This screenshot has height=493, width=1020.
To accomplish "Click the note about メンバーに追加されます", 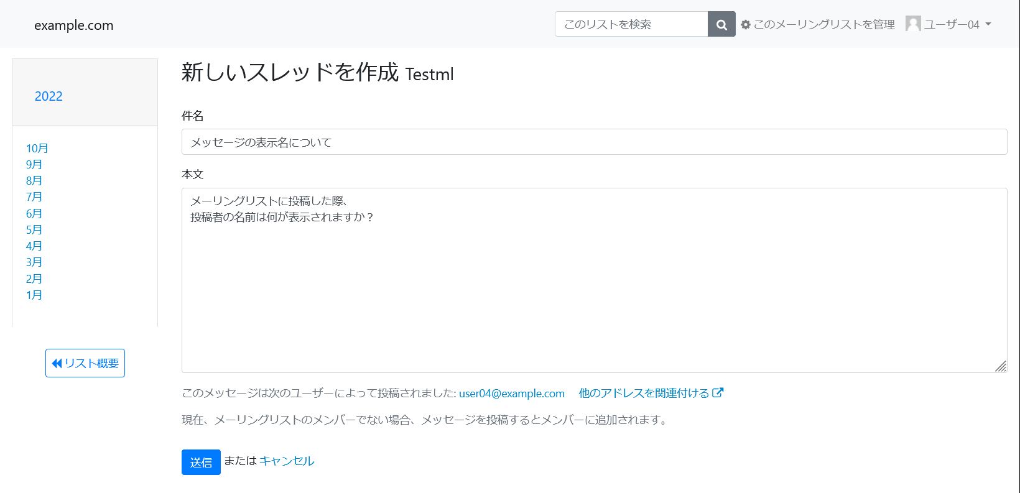I will [x=426, y=420].
